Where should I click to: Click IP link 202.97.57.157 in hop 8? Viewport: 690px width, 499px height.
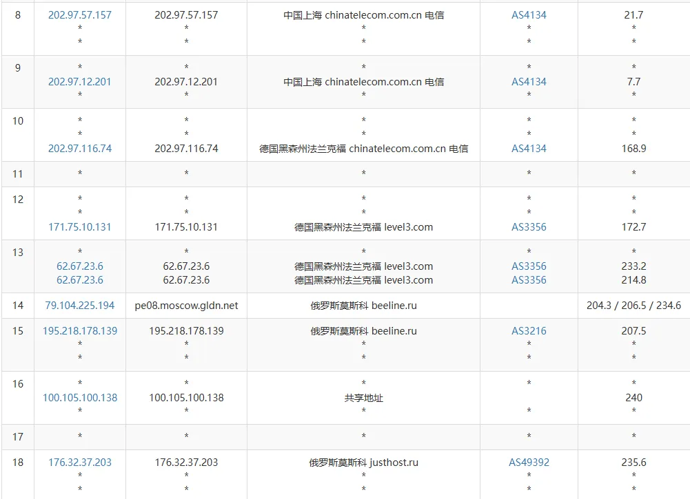80,14
